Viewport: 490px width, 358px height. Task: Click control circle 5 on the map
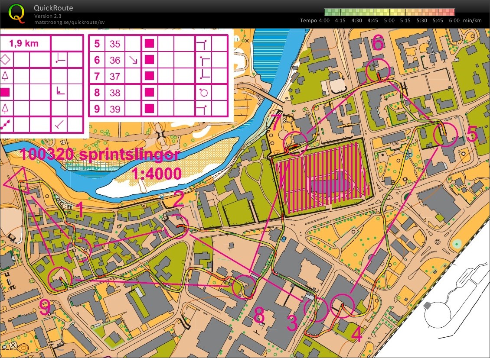(446, 134)
